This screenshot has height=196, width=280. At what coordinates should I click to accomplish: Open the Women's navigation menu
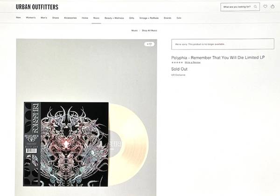(x=31, y=18)
